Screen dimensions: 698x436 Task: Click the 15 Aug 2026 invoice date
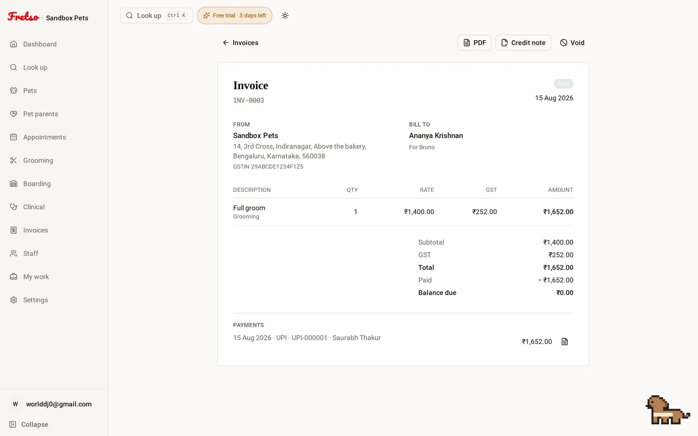pyautogui.click(x=554, y=98)
